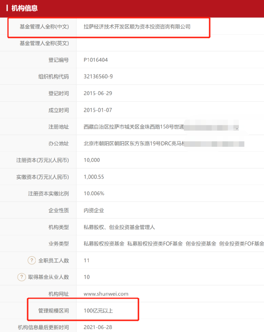
Task: Click last update date 2021-06-28
Action: click(x=98, y=327)
